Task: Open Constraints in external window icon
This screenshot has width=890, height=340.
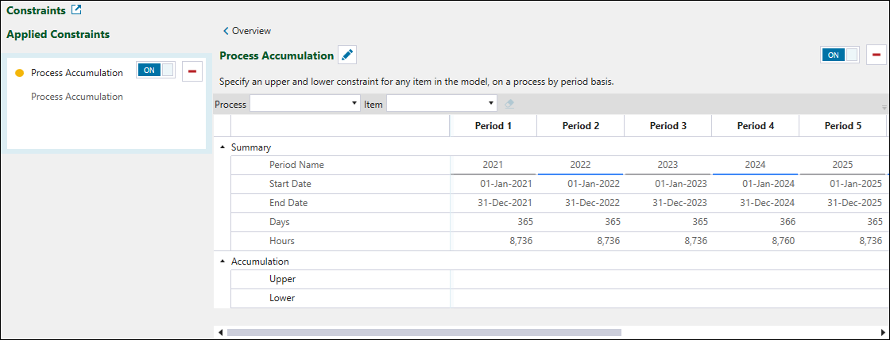Action: tap(76, 11)
